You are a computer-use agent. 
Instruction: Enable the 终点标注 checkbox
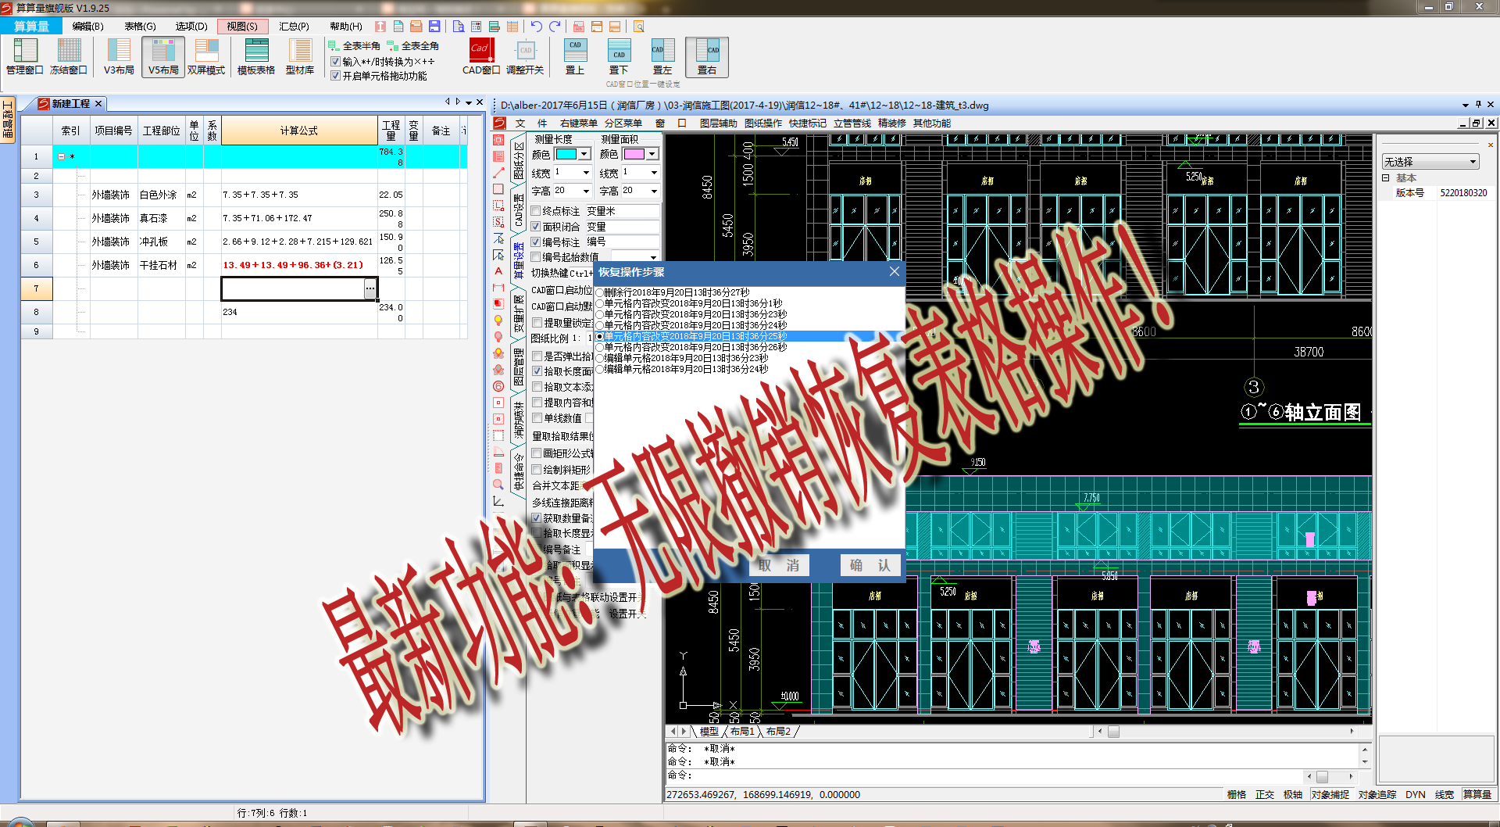coord(536,211)
